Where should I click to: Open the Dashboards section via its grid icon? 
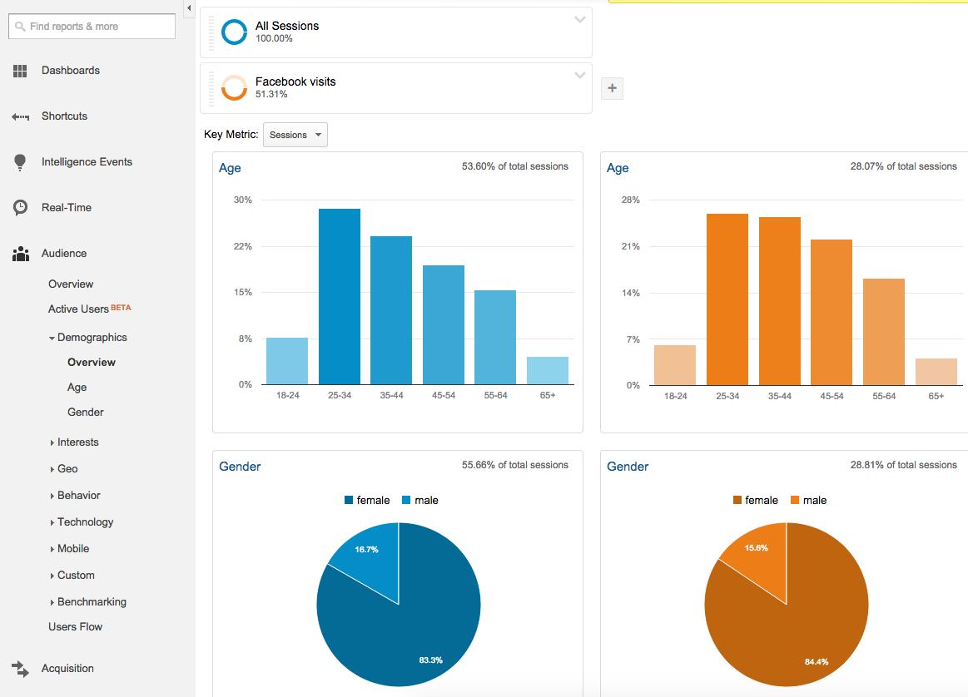coord(20,71)
